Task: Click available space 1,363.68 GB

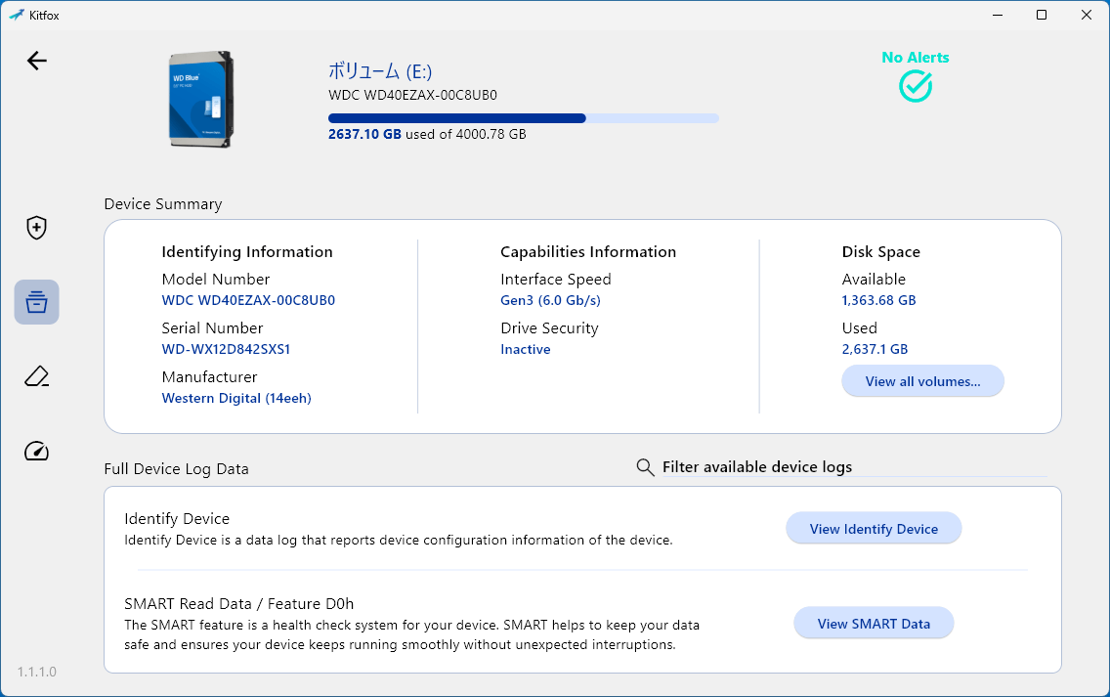Action: coord(878,300)
